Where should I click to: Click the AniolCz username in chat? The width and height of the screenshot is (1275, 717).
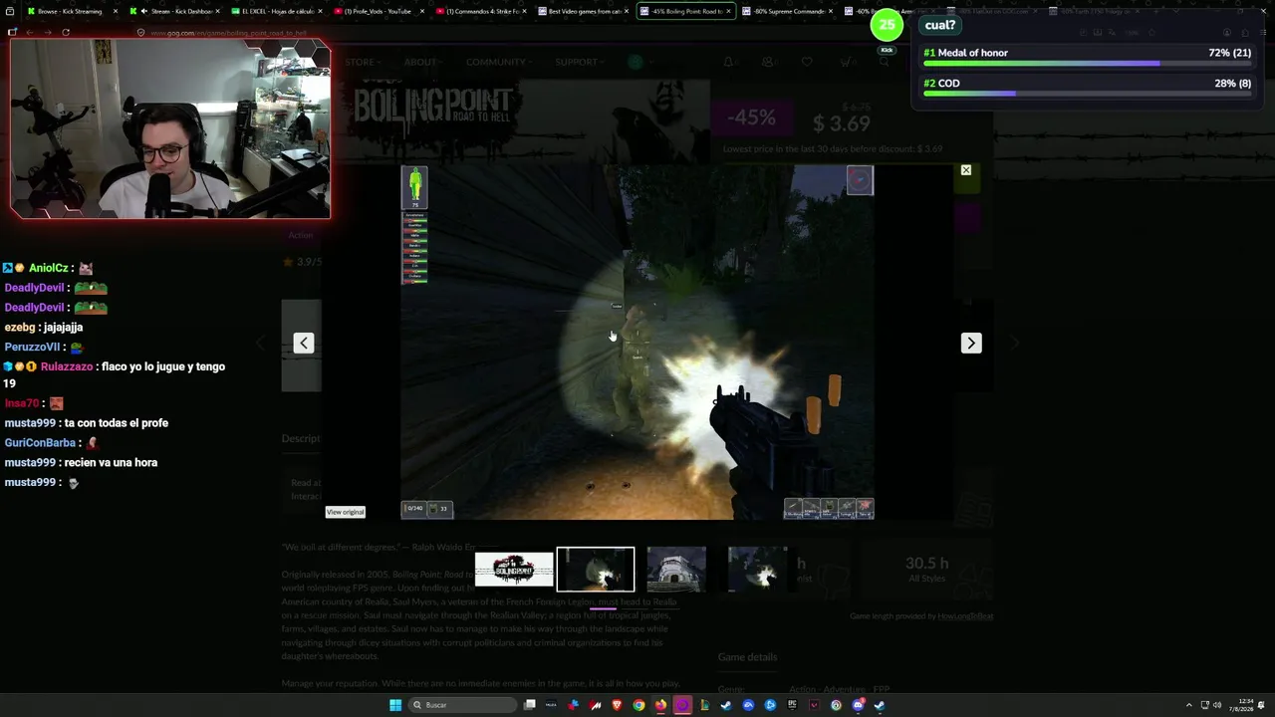(x=49, y=268)
